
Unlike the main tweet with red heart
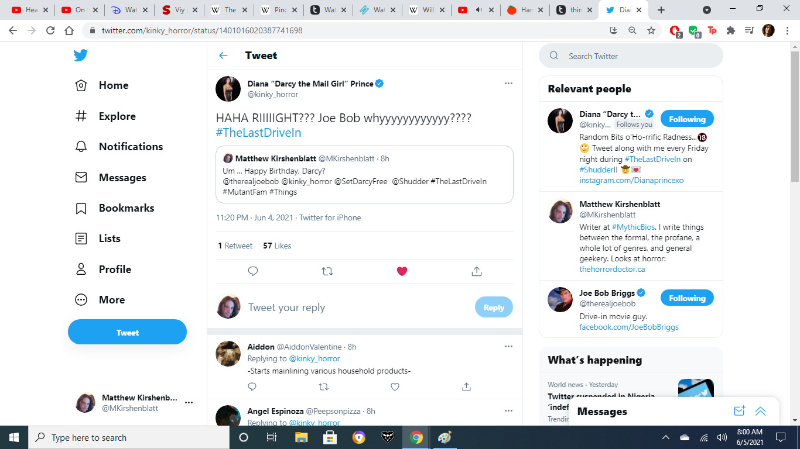click(x=402, y=271)
